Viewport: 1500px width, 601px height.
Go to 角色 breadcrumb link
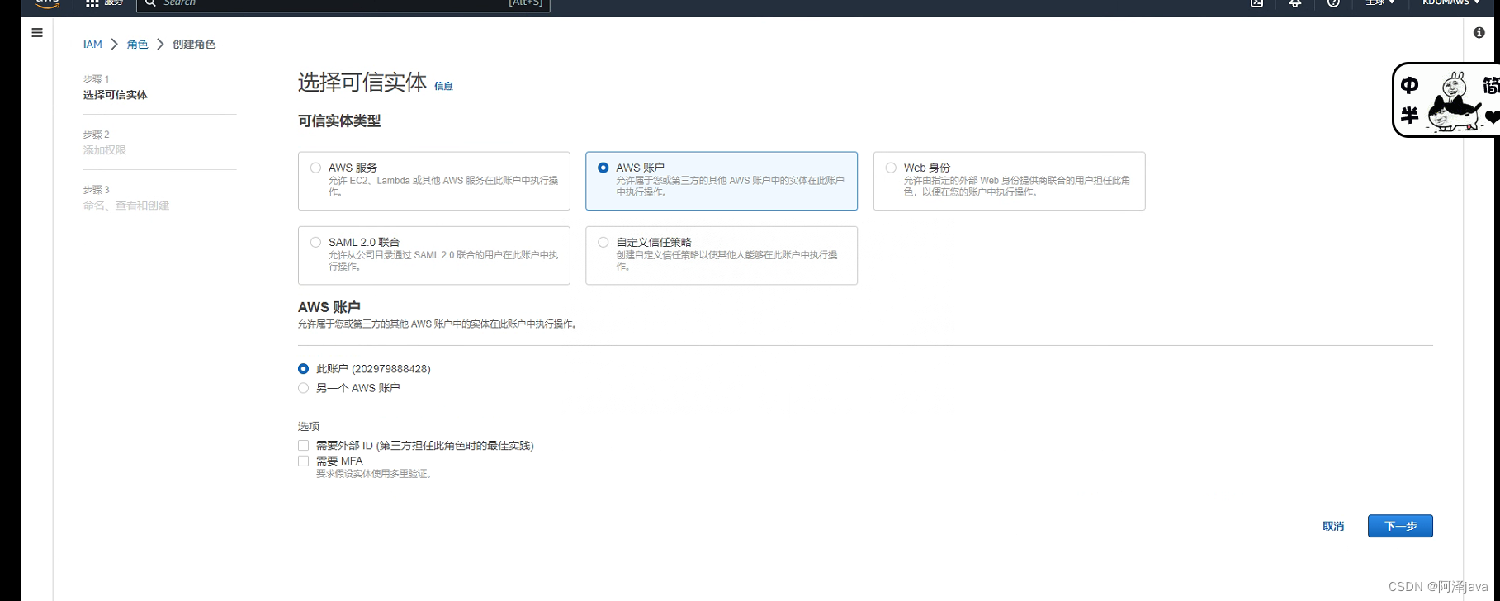click(x=137, y=45)
